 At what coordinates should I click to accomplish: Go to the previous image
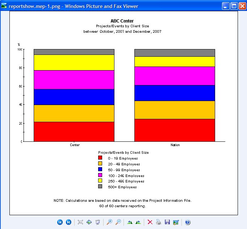(60, 222)
